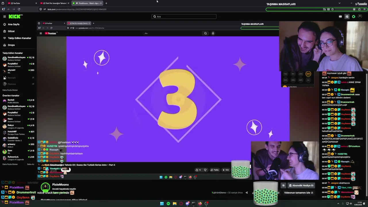The height and width of the screenshot is (207, 368).
Task: Show hidden system tray icons
Action: click(338, 204)
